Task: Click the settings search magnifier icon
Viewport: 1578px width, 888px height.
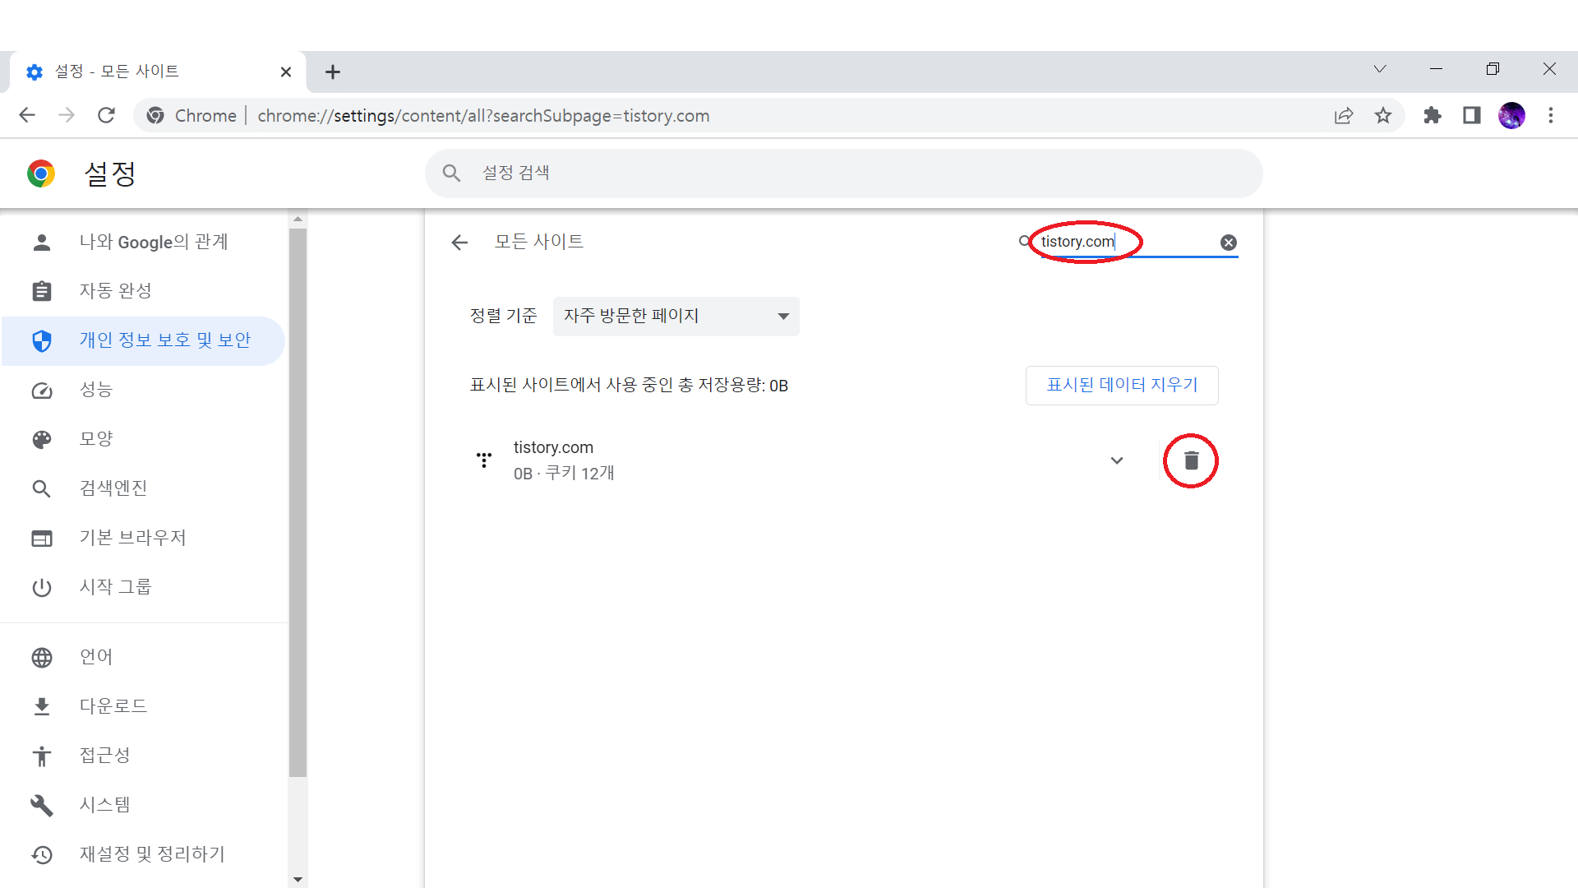Action: click(x=451, y=173)
